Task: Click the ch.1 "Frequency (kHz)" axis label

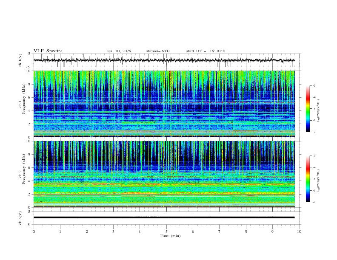Action: 24,99
